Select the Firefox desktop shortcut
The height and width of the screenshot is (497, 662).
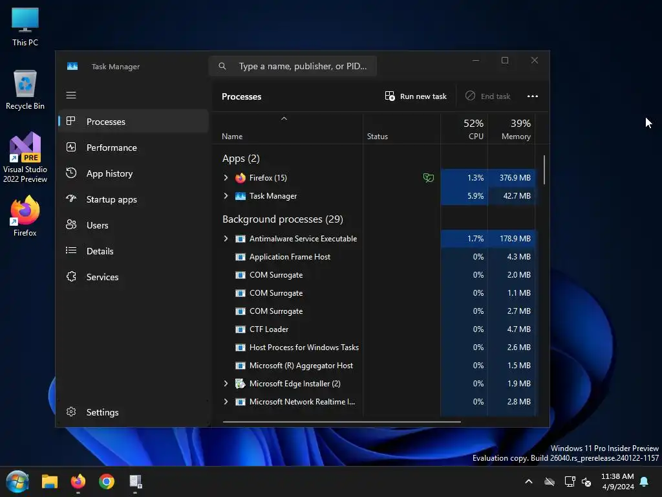coord(25,216)
